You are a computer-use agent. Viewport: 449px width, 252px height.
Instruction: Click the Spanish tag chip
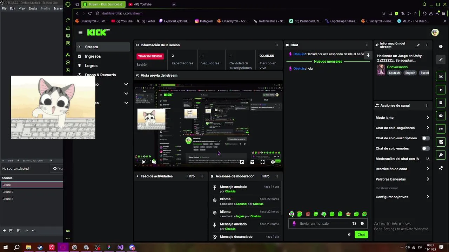point(394,73)
